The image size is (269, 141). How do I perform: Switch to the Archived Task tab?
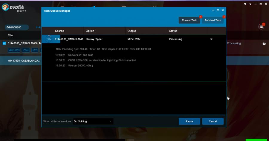[x=213, y=20]
